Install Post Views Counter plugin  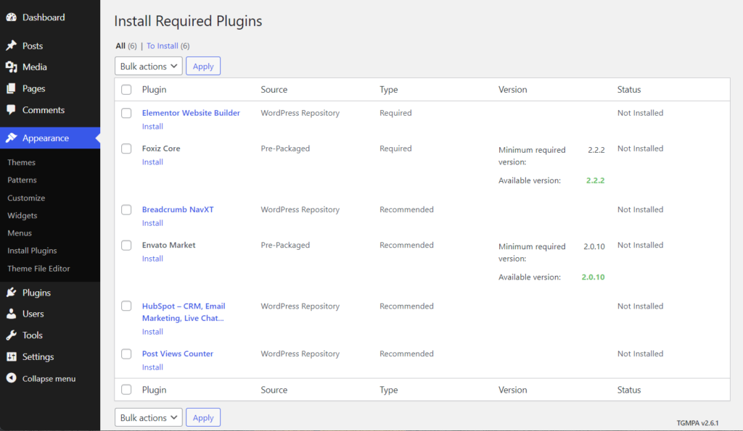[x=152, y=367]
